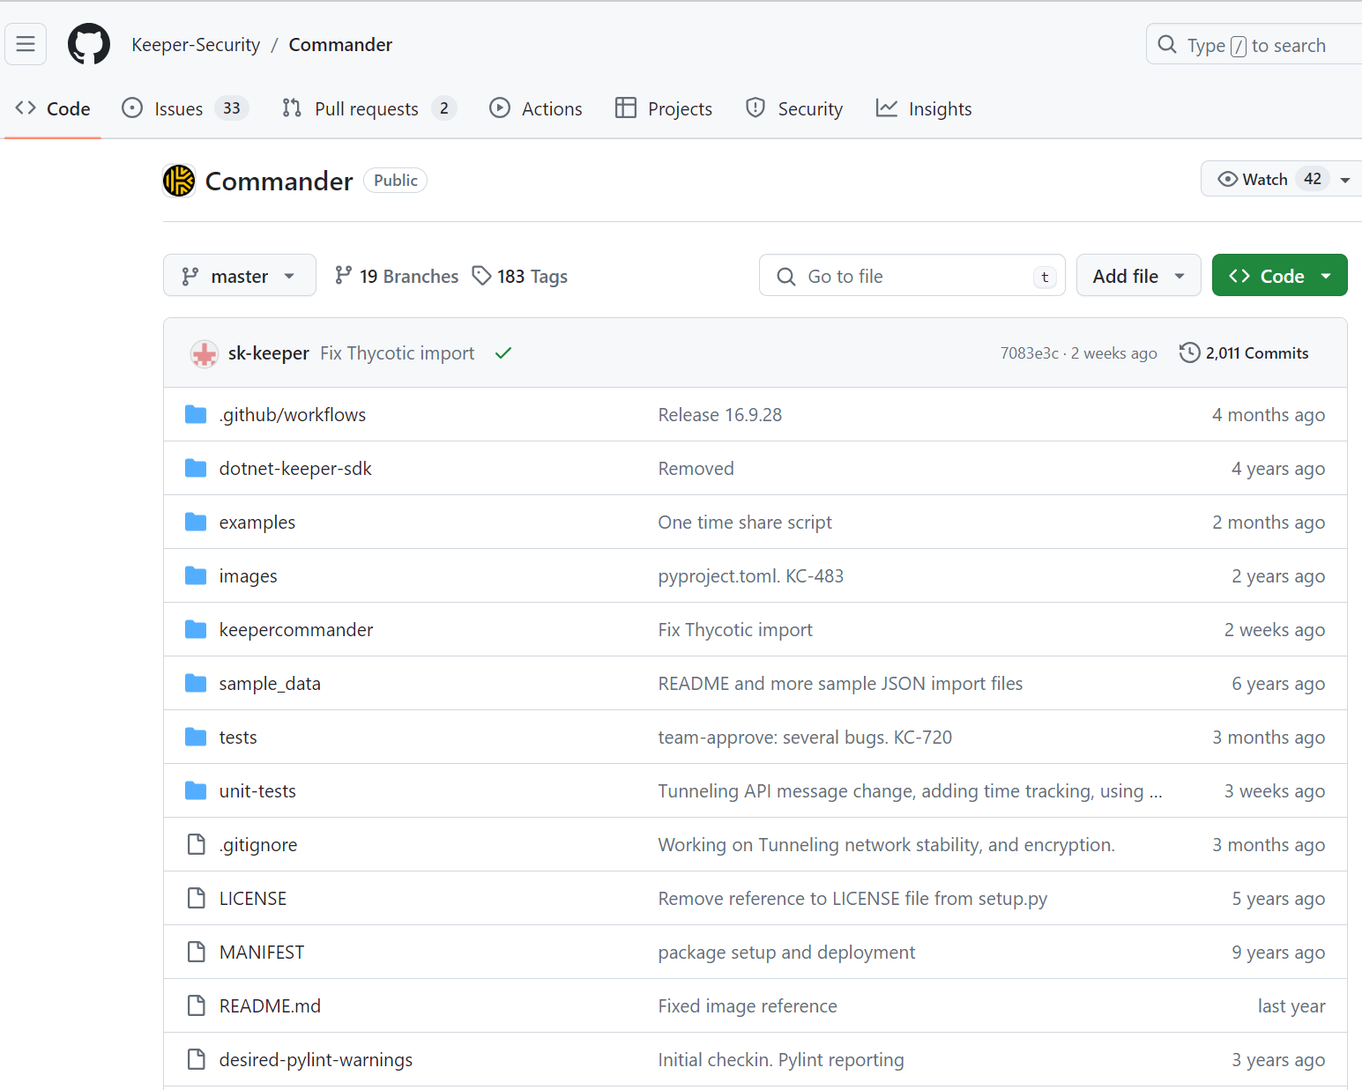Open the Keeper-Security organization link

[x=196, y=45]
